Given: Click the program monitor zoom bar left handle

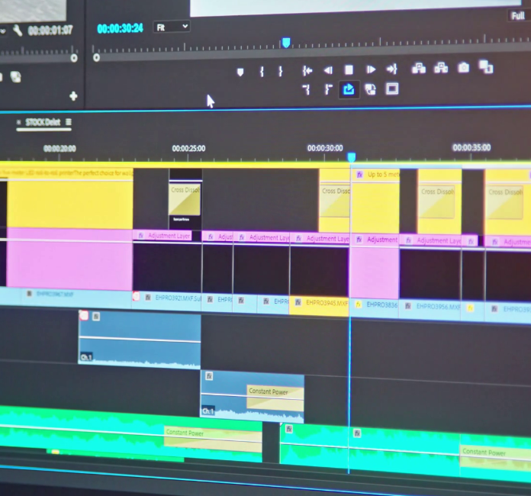Looking at the screenshot, I should tap(97, 57).
